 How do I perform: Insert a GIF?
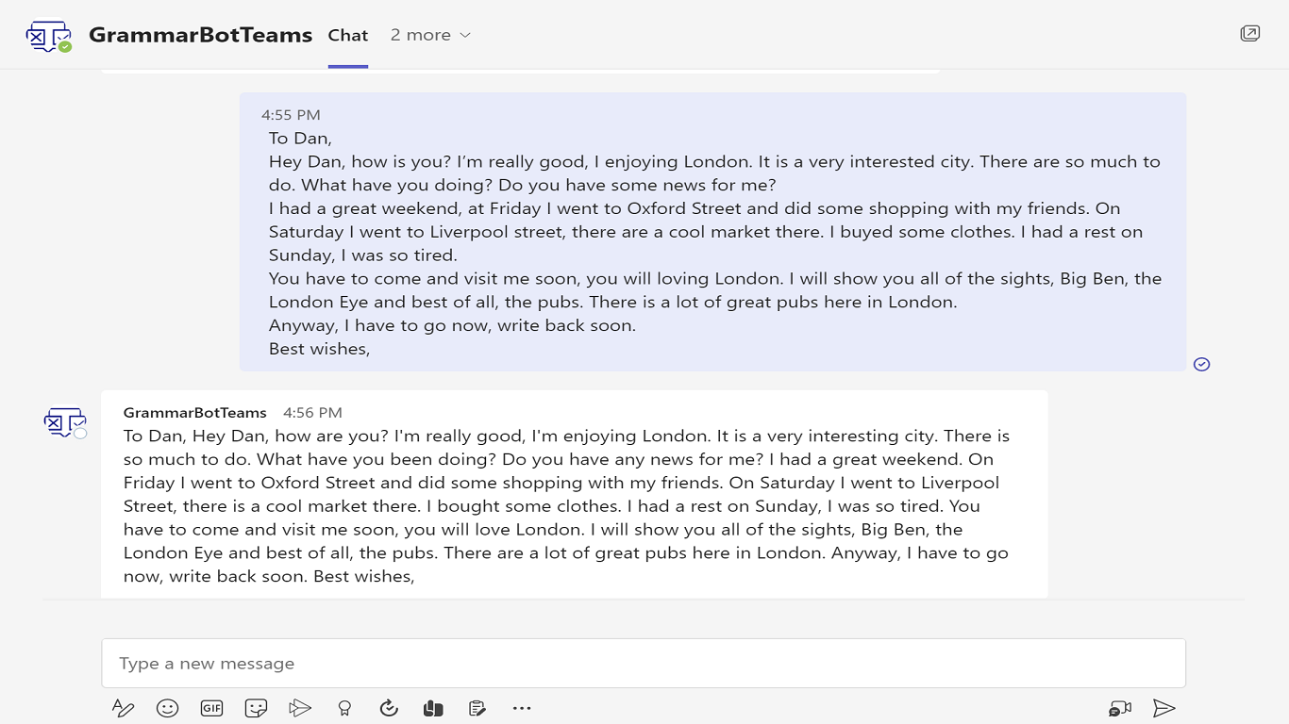[211, 708]
